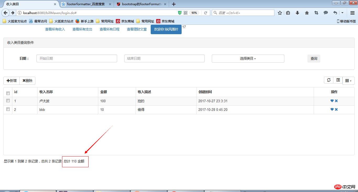This screenshot has height=192, width=358.
Task: Expand the 选择类目 dropdown
Action: [x=248, y=58]
